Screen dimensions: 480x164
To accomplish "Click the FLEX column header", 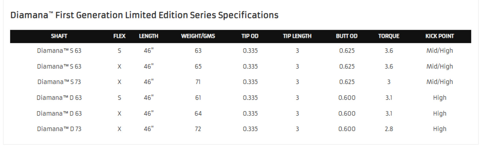I will click(x=119, y=36).
